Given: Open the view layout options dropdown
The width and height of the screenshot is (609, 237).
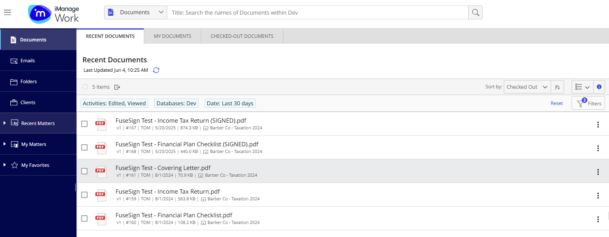Looking at the screenshot, I should pyautogui.click(x=582, y=87).
